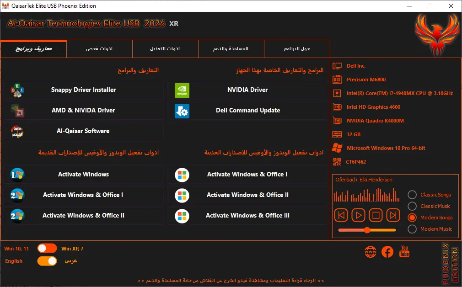
Task: Click the 32 GB memory text
Action: (x=354, y=134)
